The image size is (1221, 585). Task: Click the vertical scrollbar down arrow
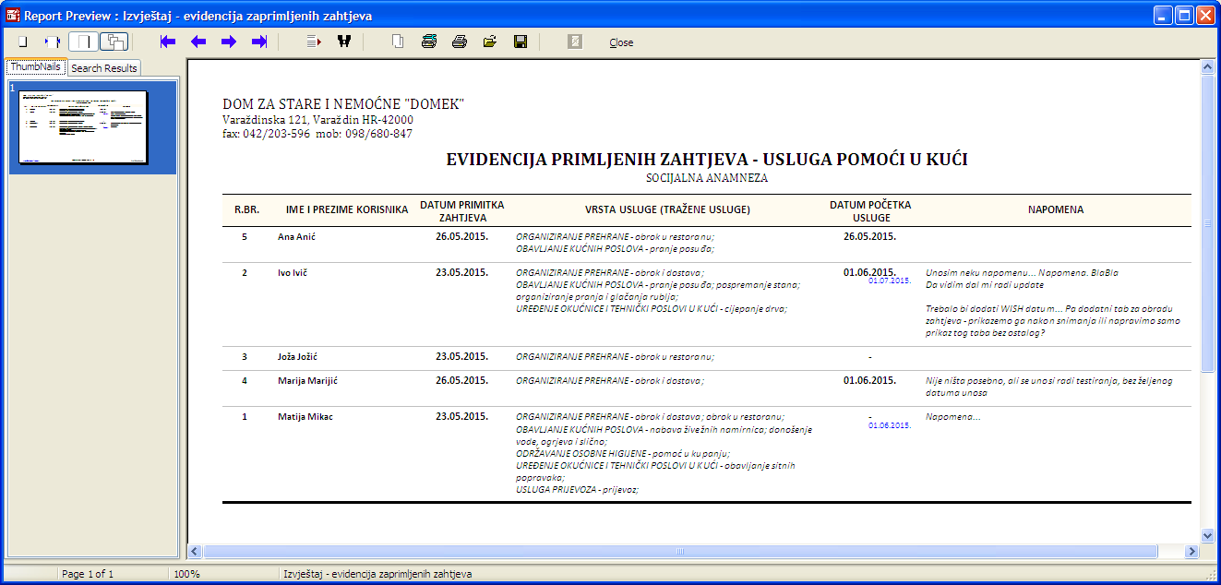pos(1207,535)
